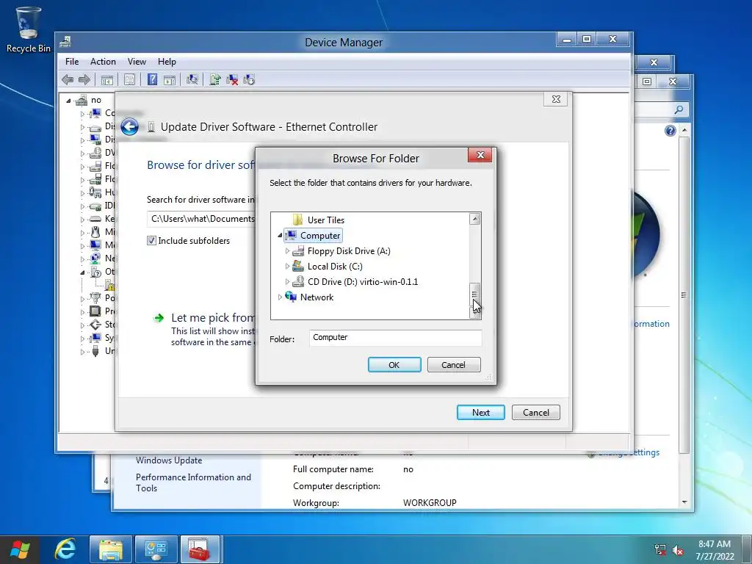The width and height of the screenshot is (752, 564).
Task: Collapse the Computer node in folder tree
Action: click(x=280, y=236)
